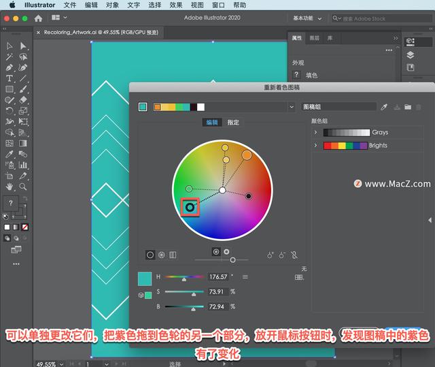Expand the Grays color group
This screenshot has height=367, width=435.
point(315,132)
